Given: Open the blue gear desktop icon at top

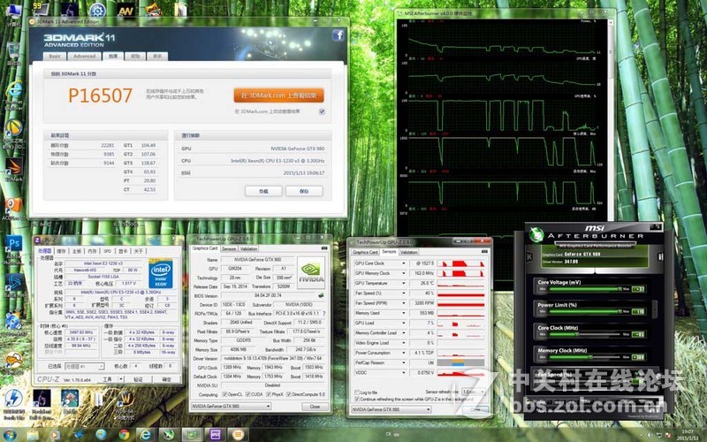Looking at the screenshot, I should click(98, 10).
